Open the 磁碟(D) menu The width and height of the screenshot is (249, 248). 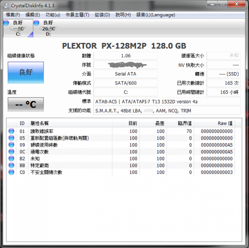pyautogui.click(x=102, y=15)
